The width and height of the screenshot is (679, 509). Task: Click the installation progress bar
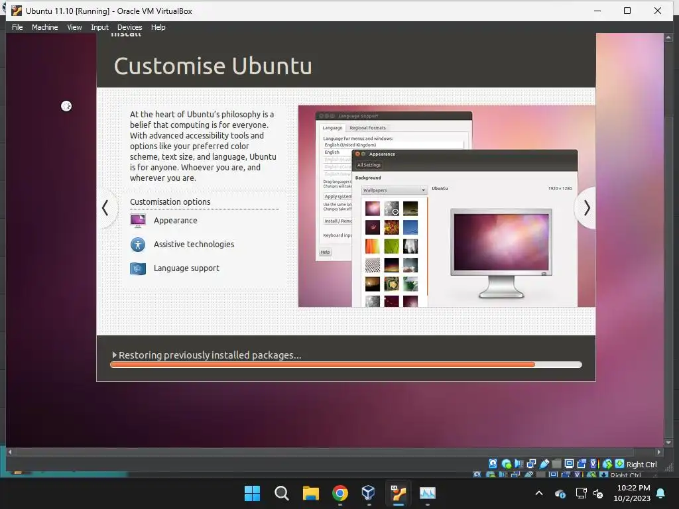click(346, 365)
